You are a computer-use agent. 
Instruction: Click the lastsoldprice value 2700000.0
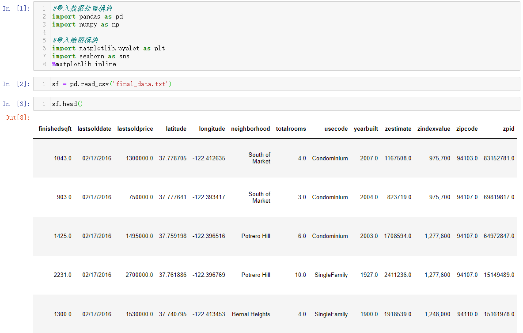(x=139, y=275)
